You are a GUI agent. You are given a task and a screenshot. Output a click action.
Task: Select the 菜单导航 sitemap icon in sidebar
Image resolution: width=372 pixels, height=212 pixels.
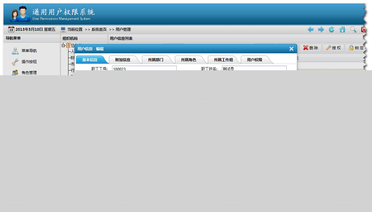click(x=15, y=50)
